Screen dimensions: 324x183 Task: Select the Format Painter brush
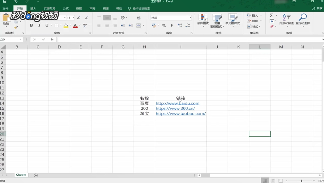point(16,27)
